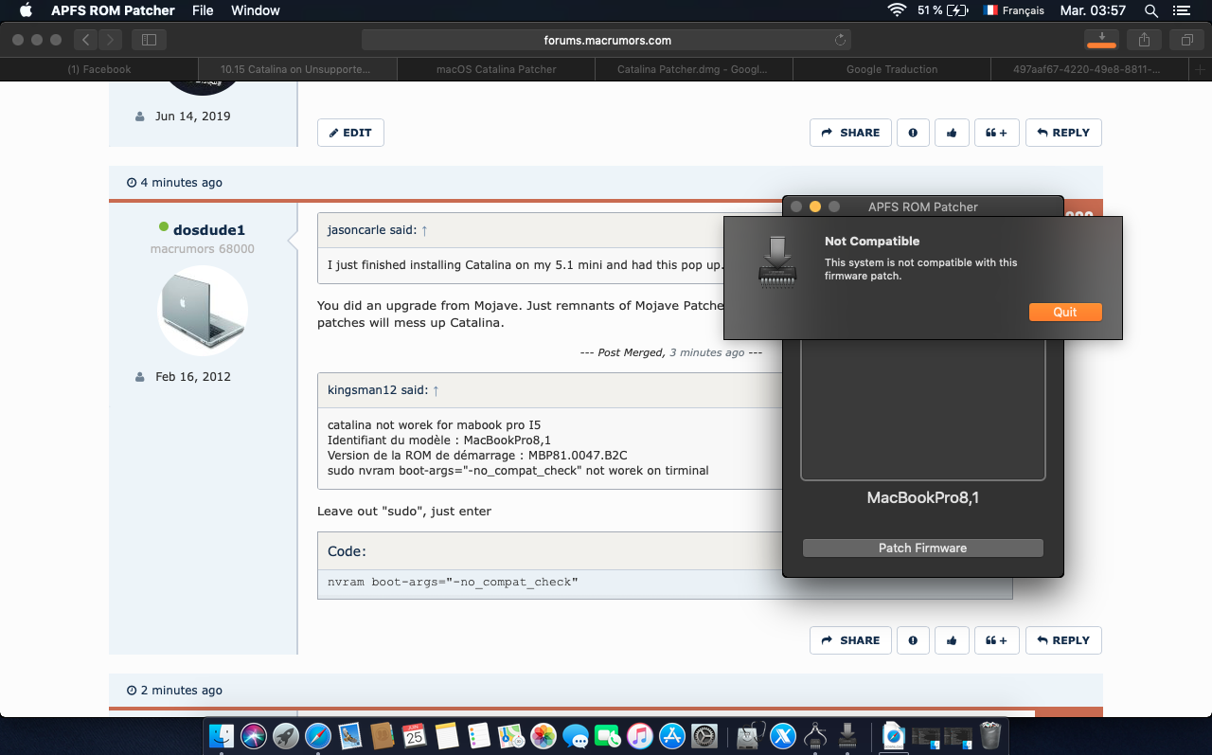Open the File menu
This screenshot has height=755, width=1212.
(x=203, y=10)
